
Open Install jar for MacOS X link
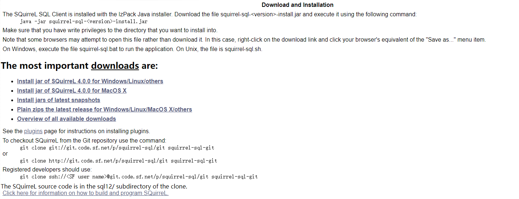[72, 91]
